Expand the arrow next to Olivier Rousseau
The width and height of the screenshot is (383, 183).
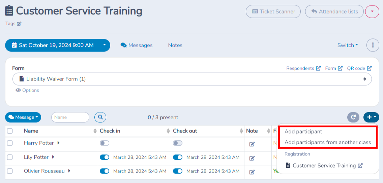69,171
